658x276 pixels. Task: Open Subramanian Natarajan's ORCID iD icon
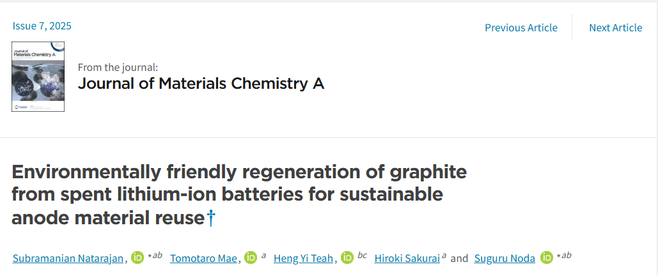coord(137,258)
